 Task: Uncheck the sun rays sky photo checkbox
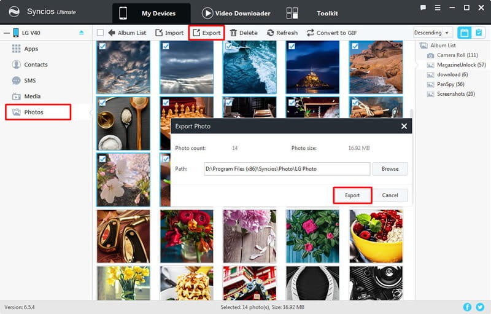(166, 46)
